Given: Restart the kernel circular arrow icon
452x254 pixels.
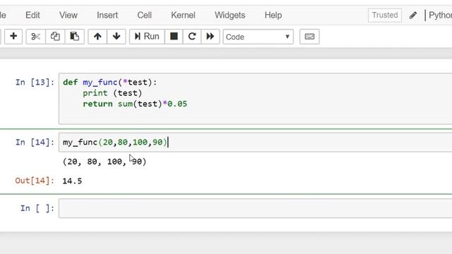Looking at the screenshot, I should pos(192,37).
